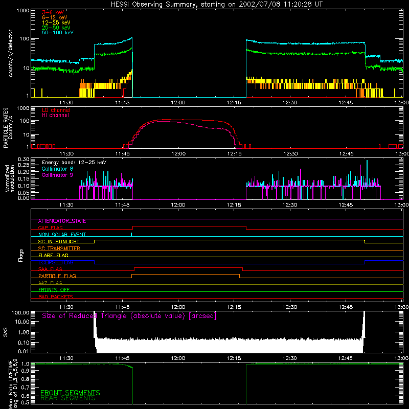Select the green FRONTS_OFF label
The width and height of the screenshot is (409, 409).
[x=54, y=290]
